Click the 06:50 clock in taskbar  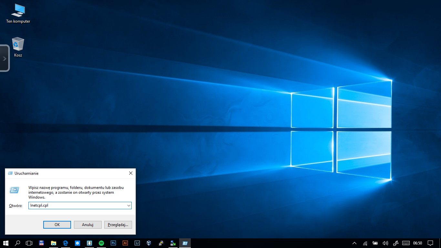point(417,243)
